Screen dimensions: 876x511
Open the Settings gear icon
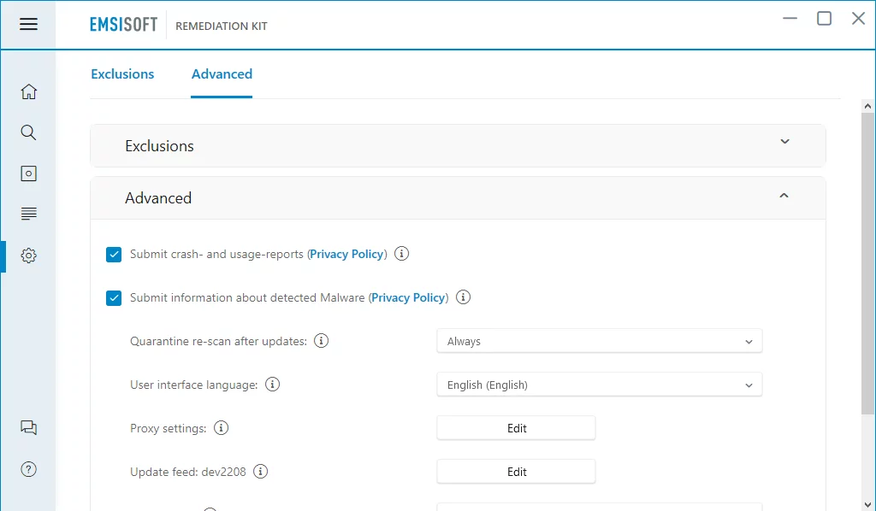(x=28, y=255)
